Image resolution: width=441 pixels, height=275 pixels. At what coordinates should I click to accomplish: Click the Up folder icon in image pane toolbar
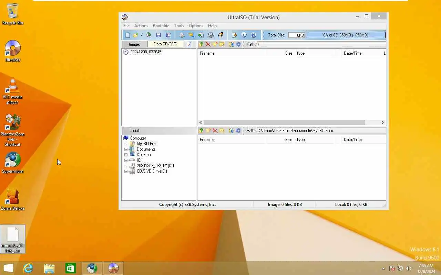[x=201, y=44]
